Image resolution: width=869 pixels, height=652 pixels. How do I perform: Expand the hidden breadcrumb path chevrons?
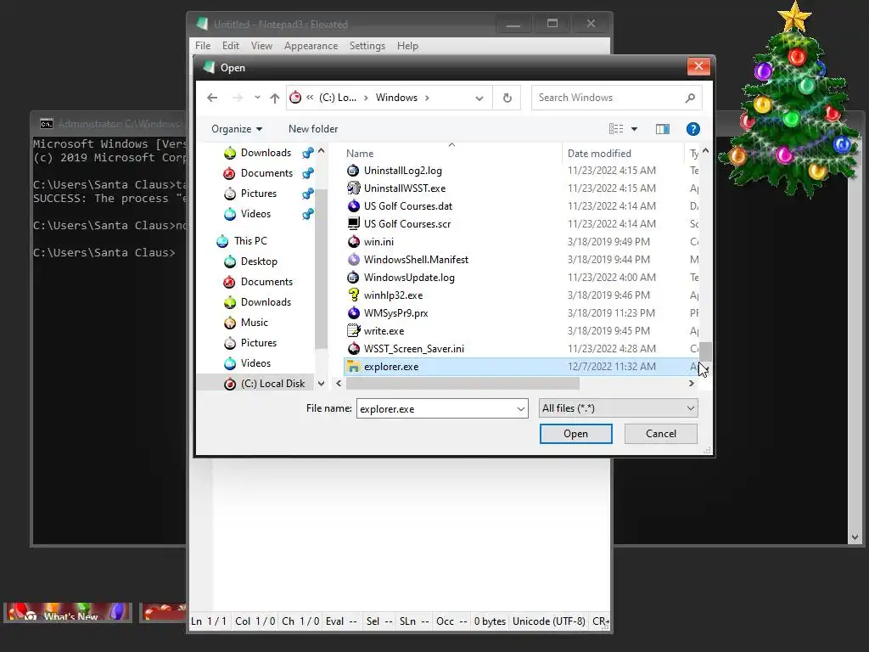(x=310, y=98)
